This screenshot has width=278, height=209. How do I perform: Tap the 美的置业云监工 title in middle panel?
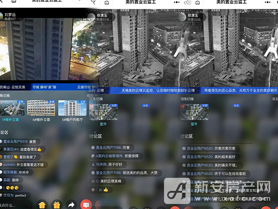[140, 2]
